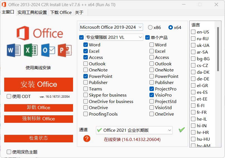Image resolution: width=225 pixels, height=158 pixels.
Task: Uncheck ProjectPro single product
Action: point(152,89)
